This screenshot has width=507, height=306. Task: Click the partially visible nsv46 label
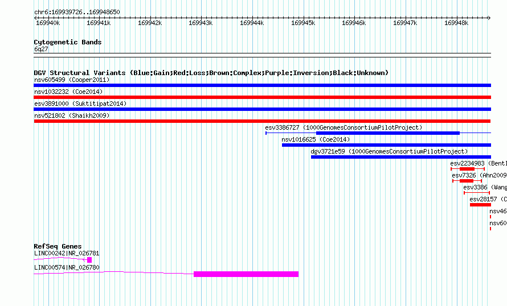498,211
